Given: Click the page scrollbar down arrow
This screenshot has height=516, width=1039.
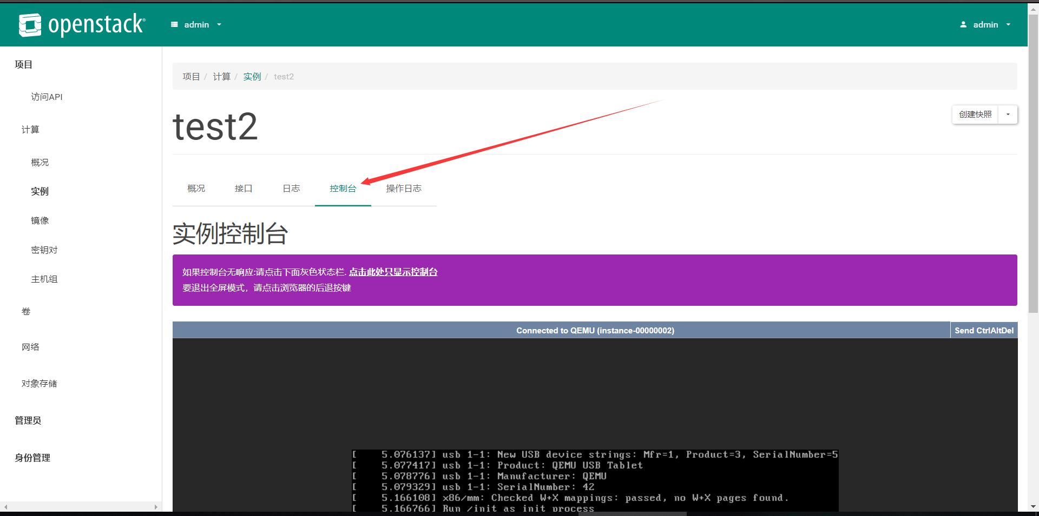Looking at the screenshot, I should point(1033,507).
